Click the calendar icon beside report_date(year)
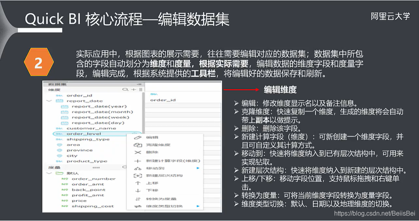 coord(64,107)
